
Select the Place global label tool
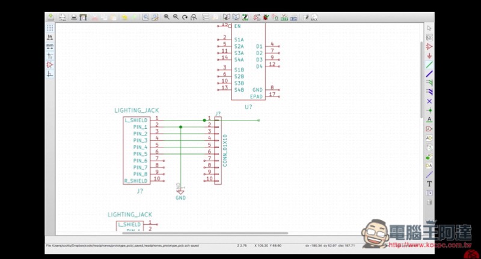(x=429, y=129)
